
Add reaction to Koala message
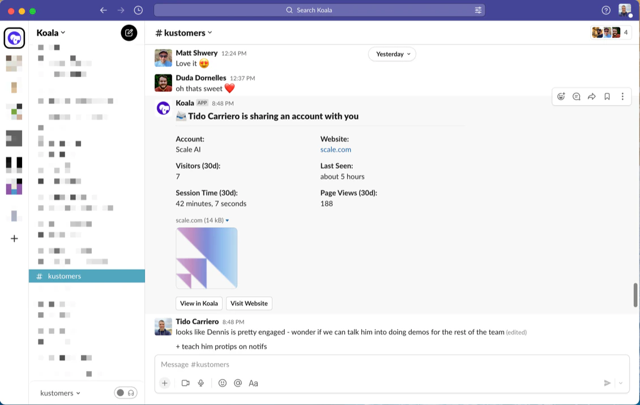[561, 96]
